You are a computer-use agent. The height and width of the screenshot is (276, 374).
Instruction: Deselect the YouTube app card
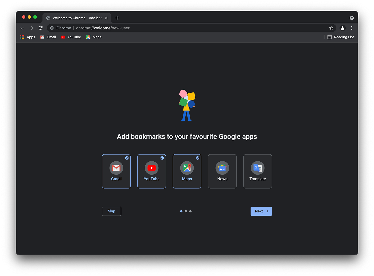point(151,171)
